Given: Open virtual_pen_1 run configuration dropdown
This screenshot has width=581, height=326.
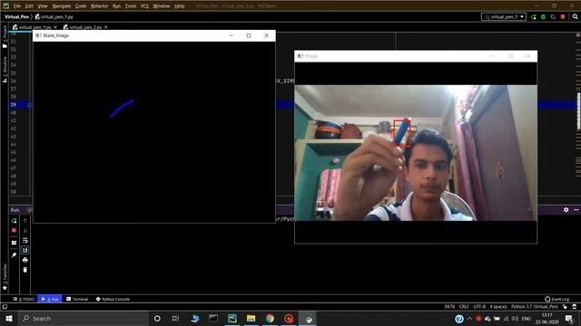Looking at the screenshot, I should [x=504, y=16].
